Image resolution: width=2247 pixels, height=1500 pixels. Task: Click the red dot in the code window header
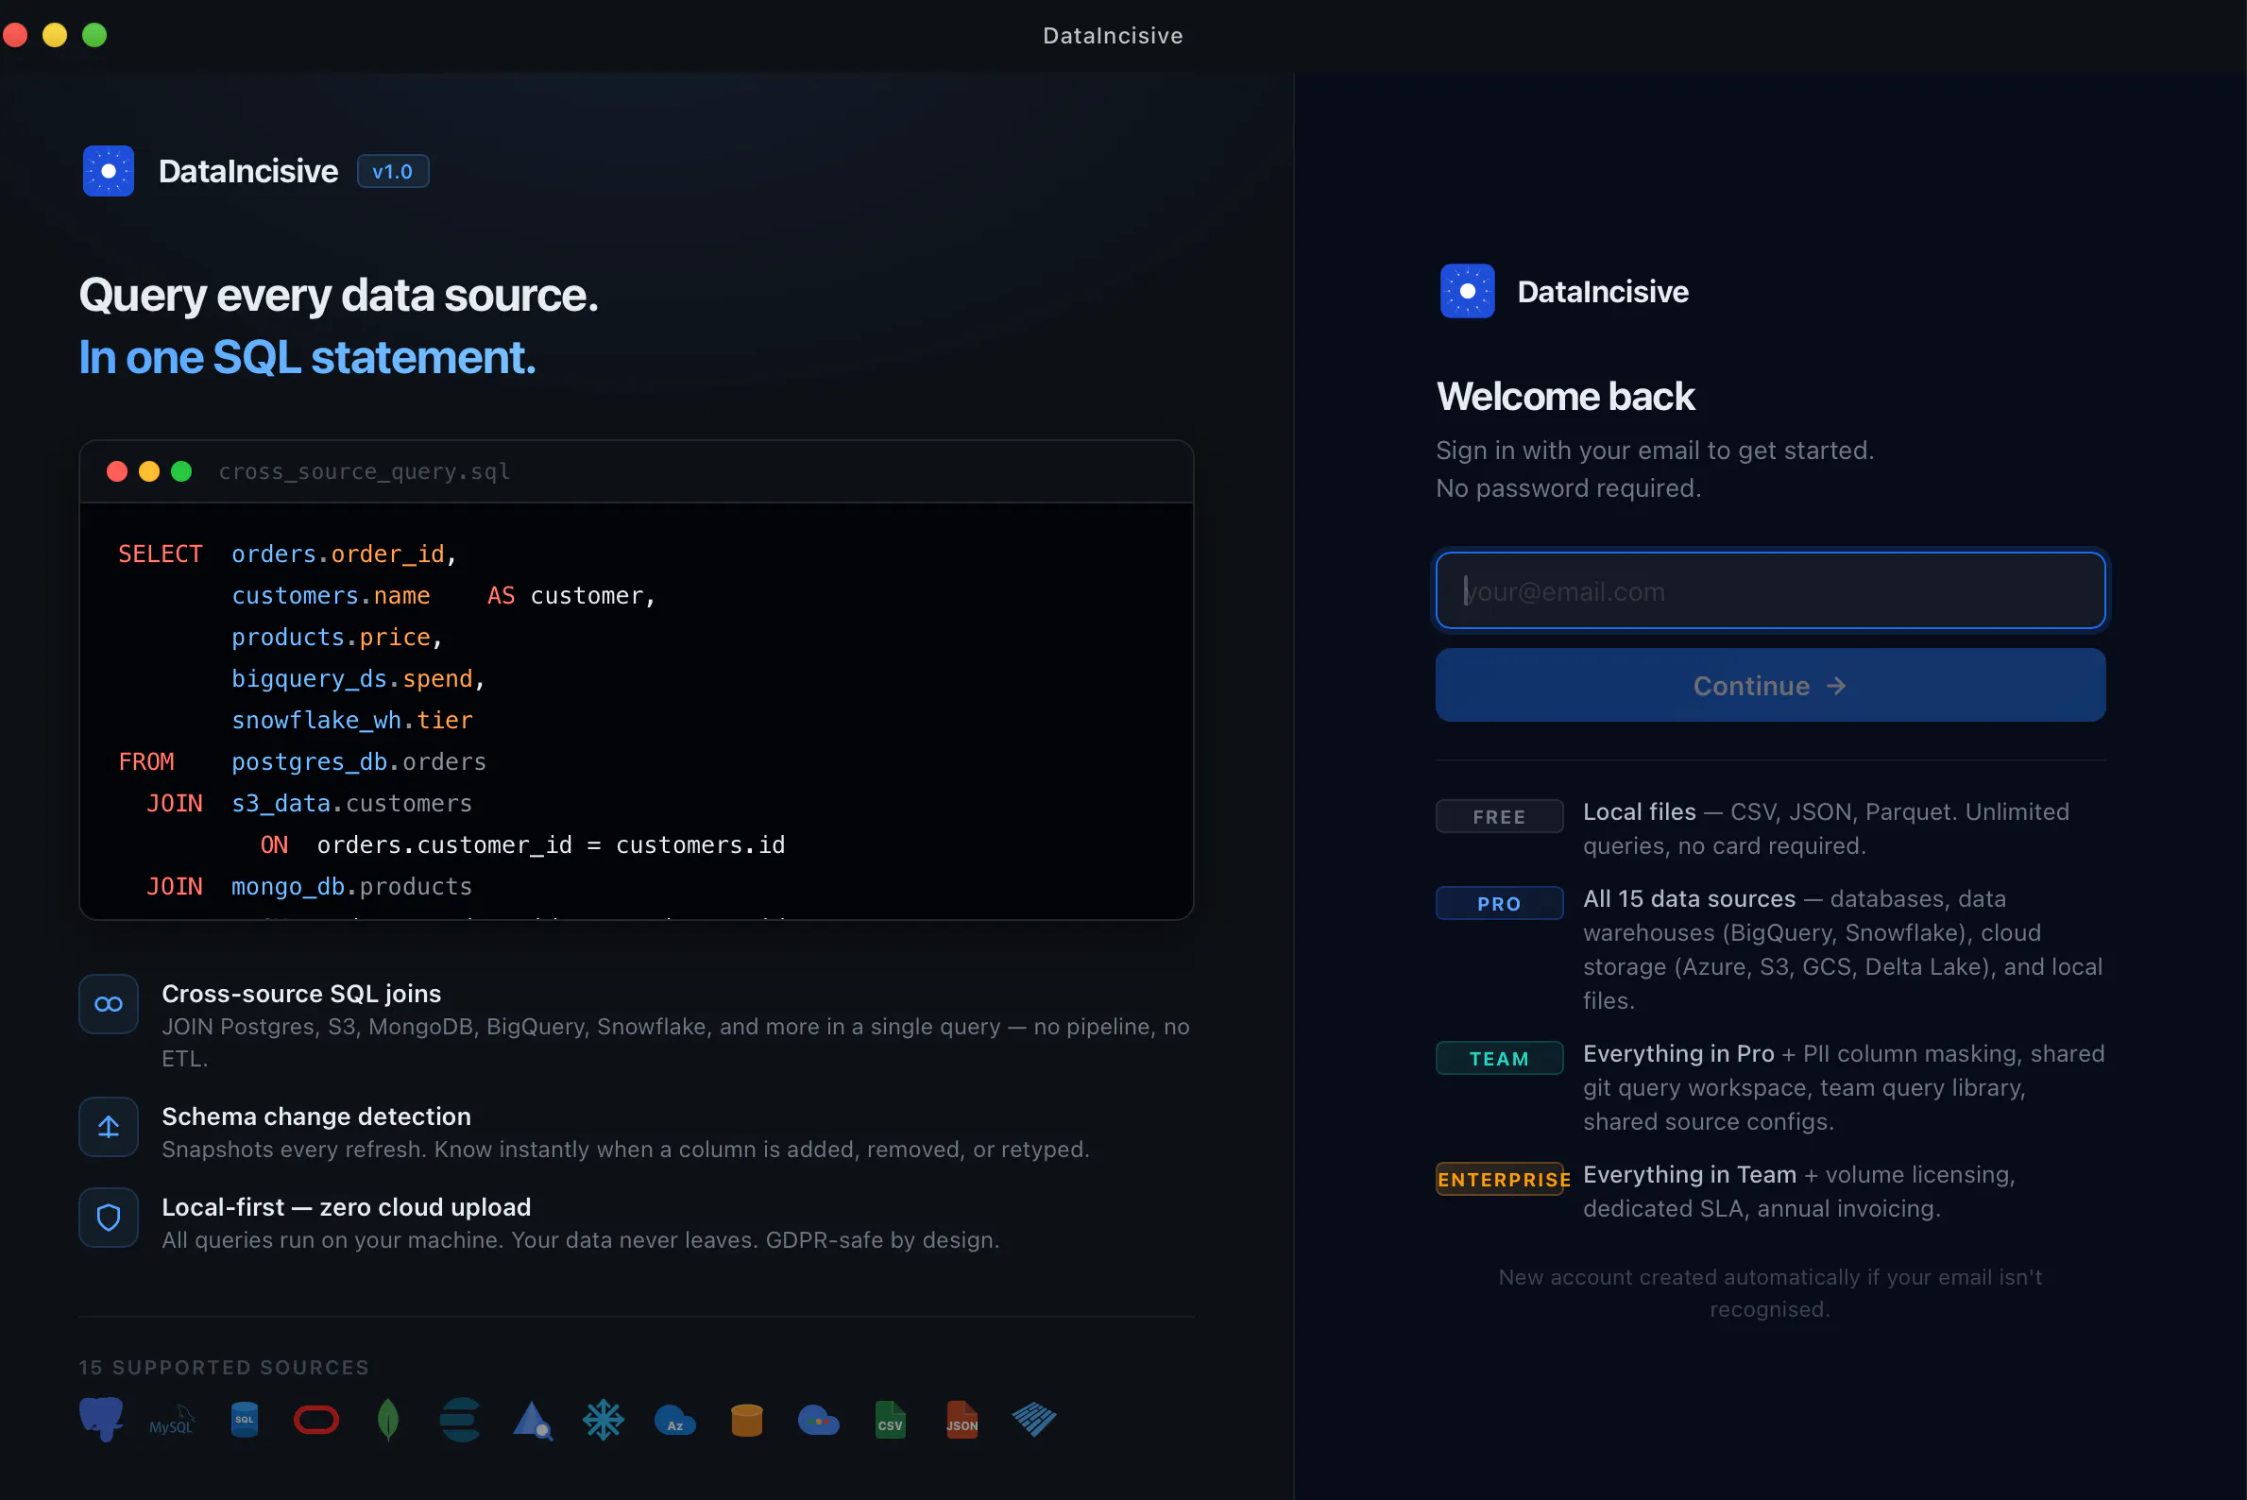(118, 471)
